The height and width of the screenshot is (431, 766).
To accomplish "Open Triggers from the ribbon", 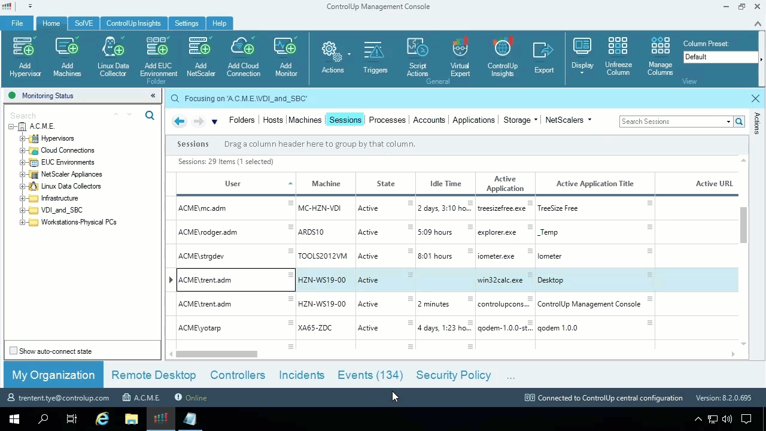I will tap(375, 57).
